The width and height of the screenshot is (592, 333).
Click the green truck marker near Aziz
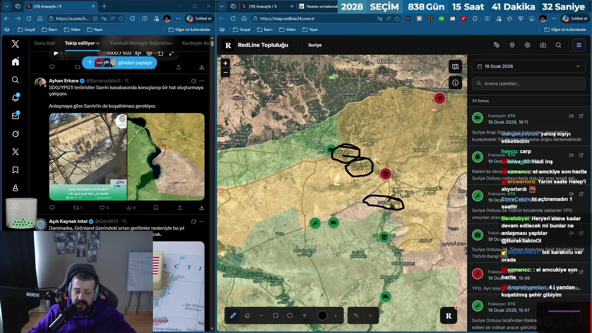[x=333, y=223]
